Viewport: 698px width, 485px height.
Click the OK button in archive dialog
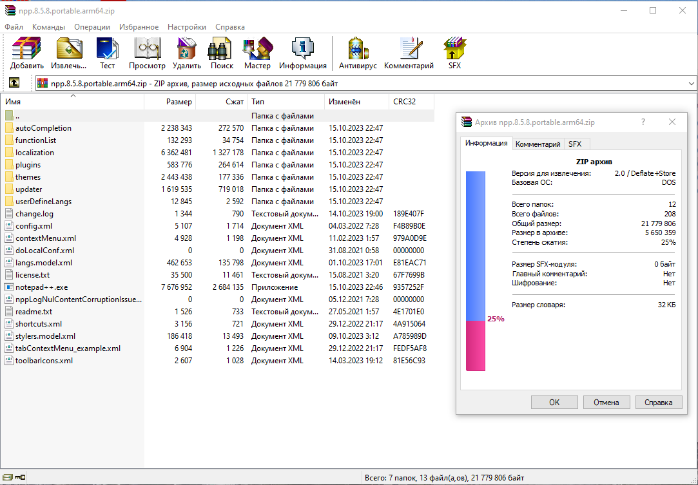click(554, 403)
